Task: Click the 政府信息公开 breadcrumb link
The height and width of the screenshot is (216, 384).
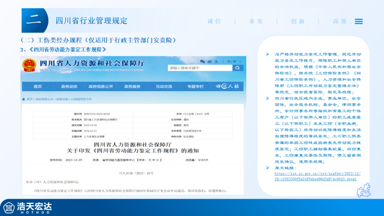Action: pos(44,99)
